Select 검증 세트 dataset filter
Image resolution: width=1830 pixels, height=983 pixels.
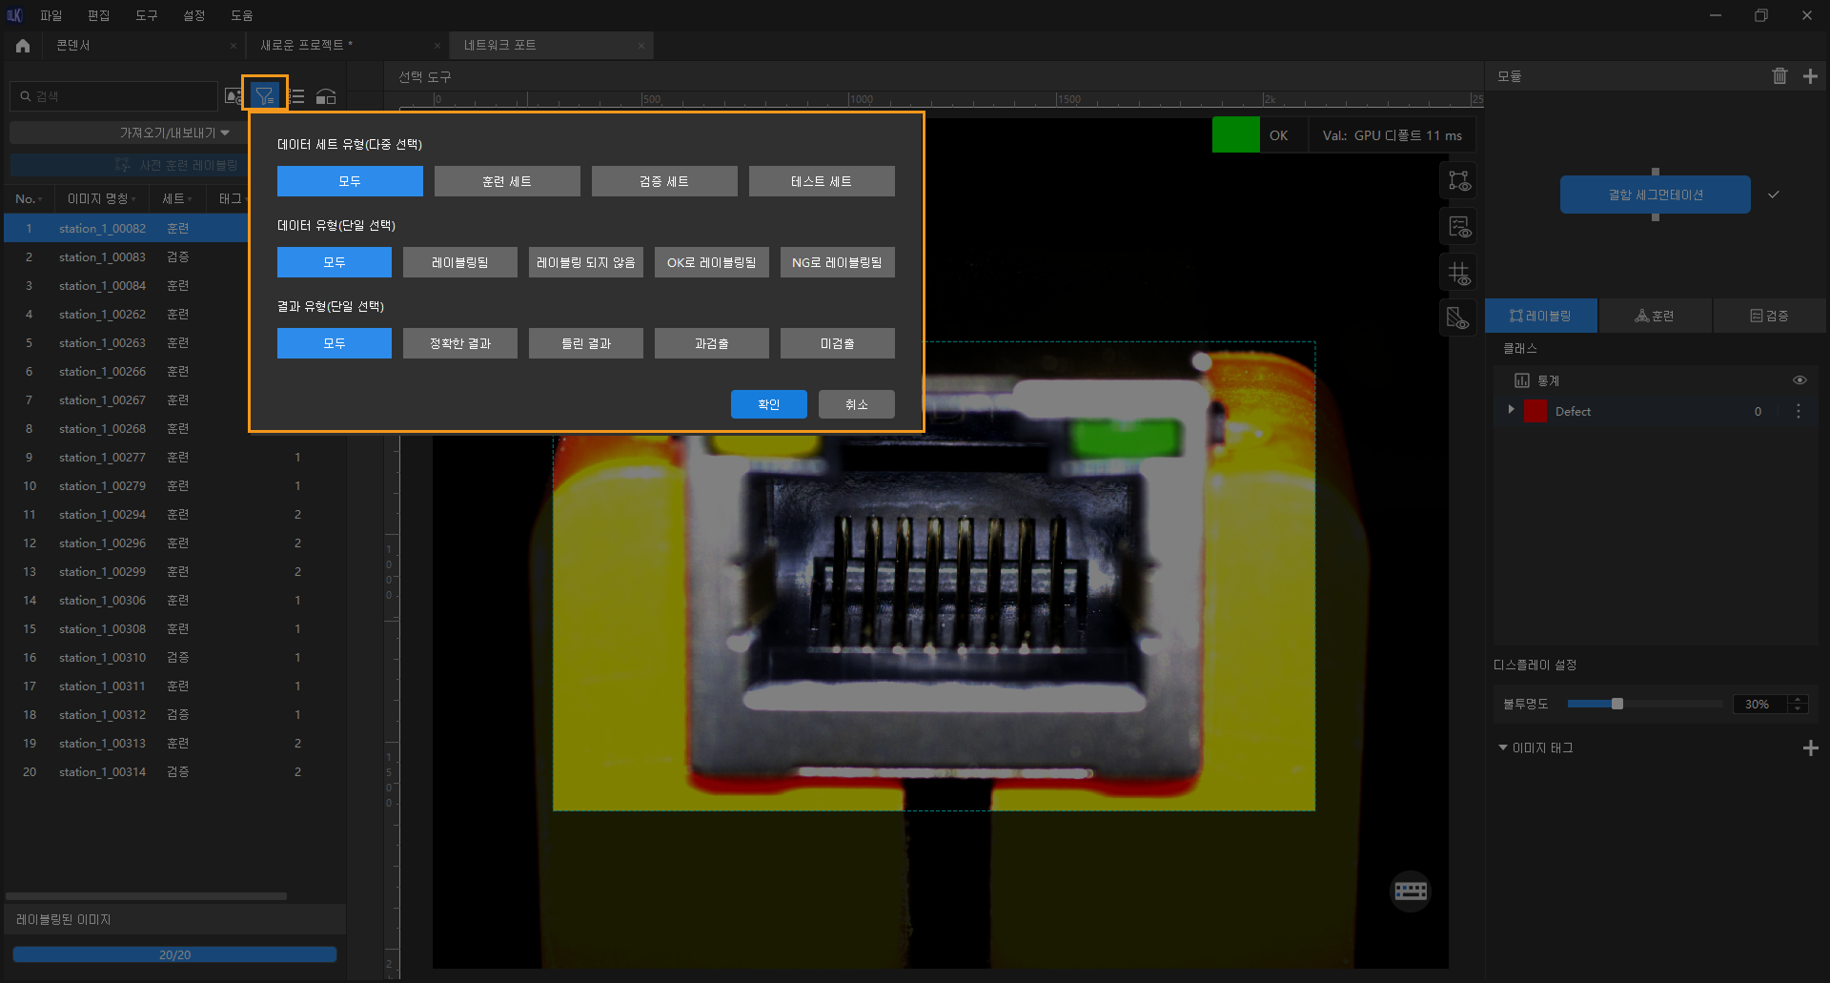click(664, 181)
